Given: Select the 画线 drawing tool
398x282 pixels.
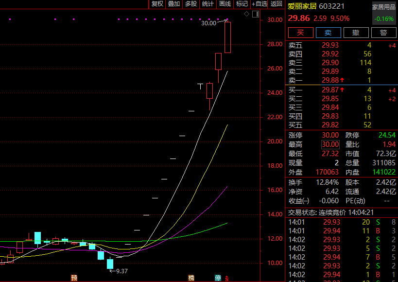Looking at the screenshot, I should coord(225,4).
